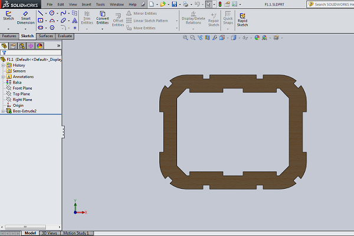Select the Arc sketch tool
Viewport: 354px width, 236px height.
[52, 21]
